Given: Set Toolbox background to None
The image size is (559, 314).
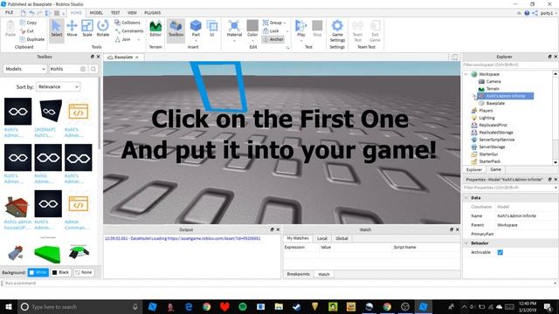Looking at the screenshot, I should (x=84, y=272).
